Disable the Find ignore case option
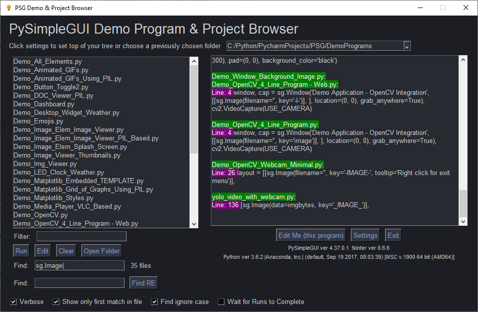478x312 pixels. [x=155, y=302]
